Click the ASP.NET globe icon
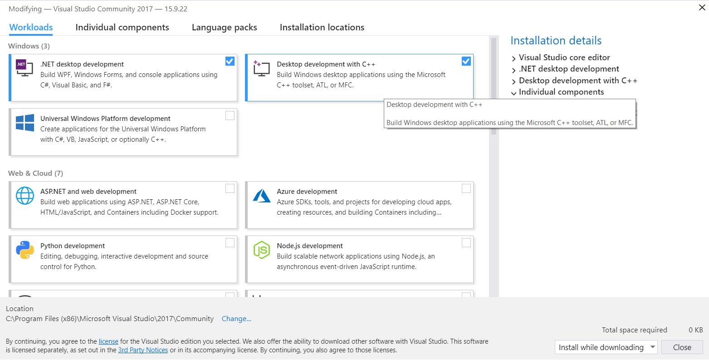This screenshot has height=360, width=709. pyautogui.click(x=25, y=196)
